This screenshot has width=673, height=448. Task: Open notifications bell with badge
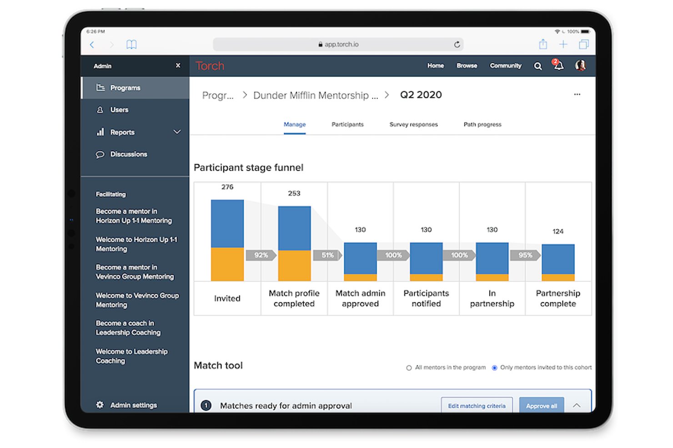(558, 65)
